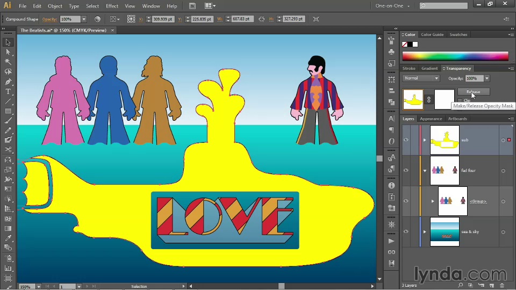Image resolution: width=516 pixels, height=290 pixels.
Task: Open the Info panel icon
Action: tap(391, 185)
